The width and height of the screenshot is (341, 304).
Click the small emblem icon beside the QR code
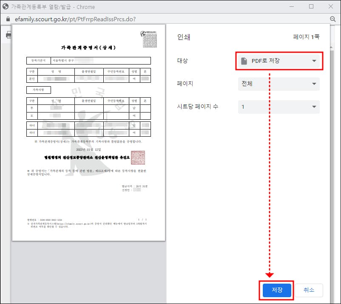(x=142, y=33)
